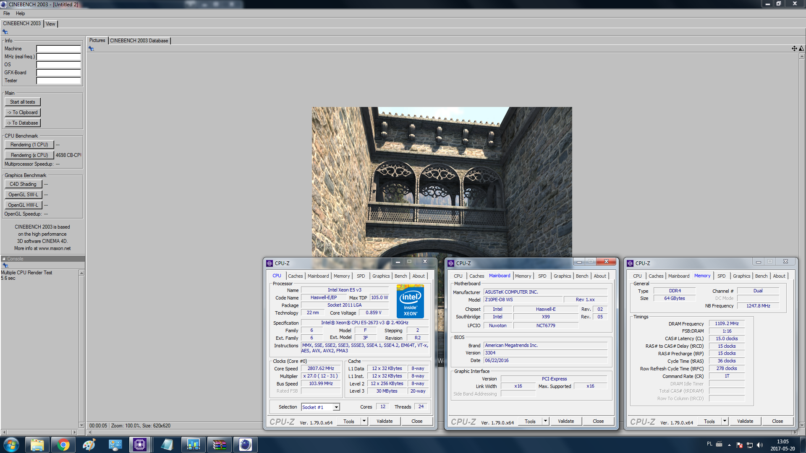Viewport: 806px width, 453px height.
Task: Click the network tray icon
Action: pos(750,445)
